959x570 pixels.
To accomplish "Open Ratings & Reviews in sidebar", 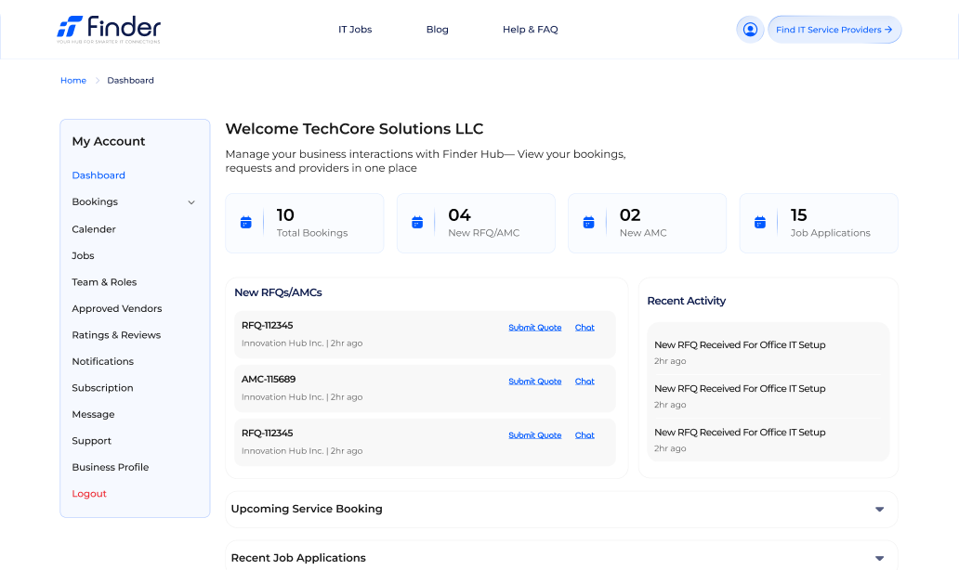I will 116,335.
